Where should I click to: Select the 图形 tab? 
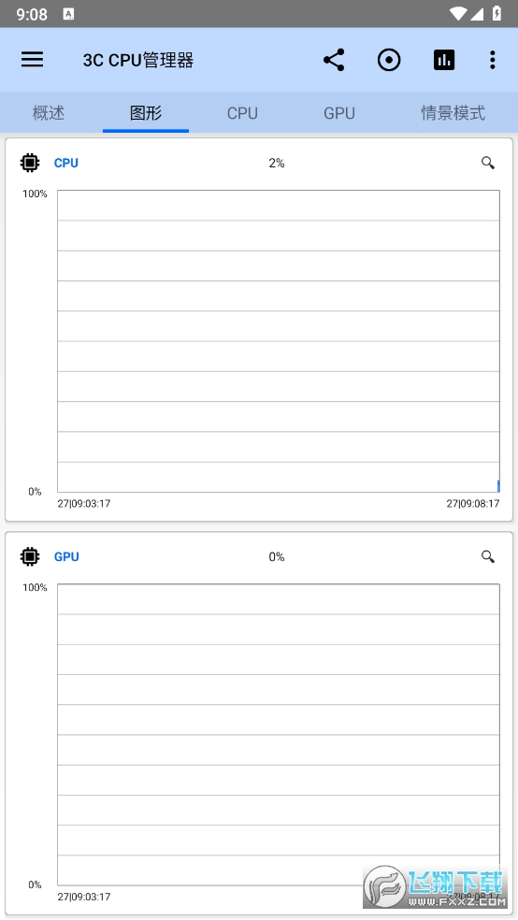point(146,112)
